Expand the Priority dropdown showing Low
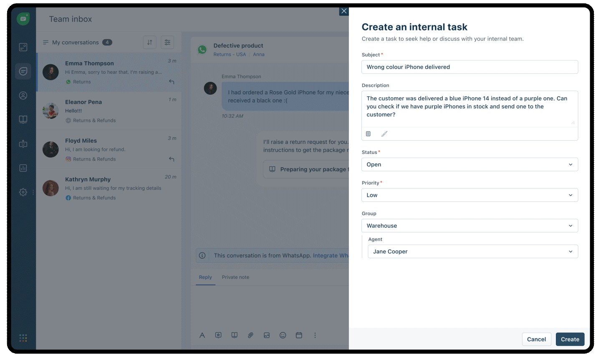 coord(470,195)
